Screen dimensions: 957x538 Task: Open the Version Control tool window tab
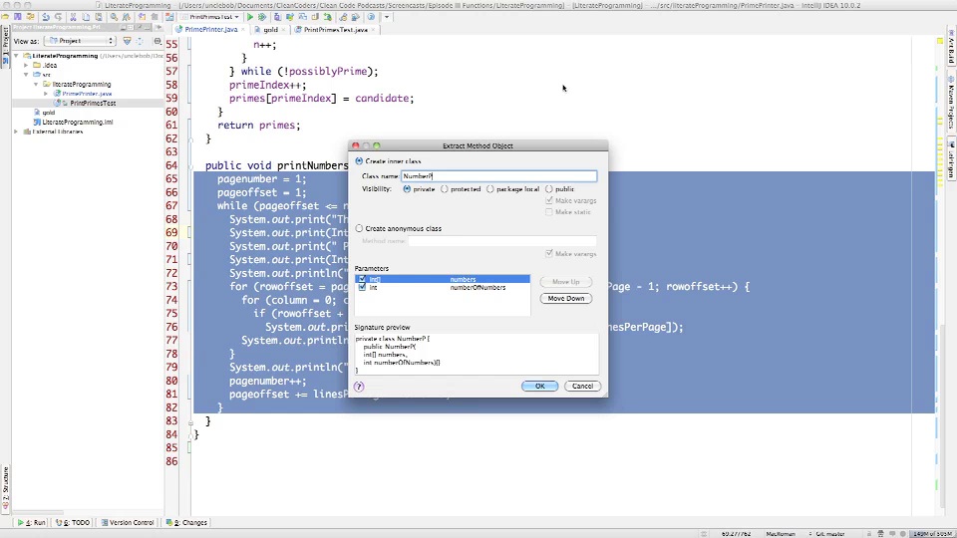128,523
